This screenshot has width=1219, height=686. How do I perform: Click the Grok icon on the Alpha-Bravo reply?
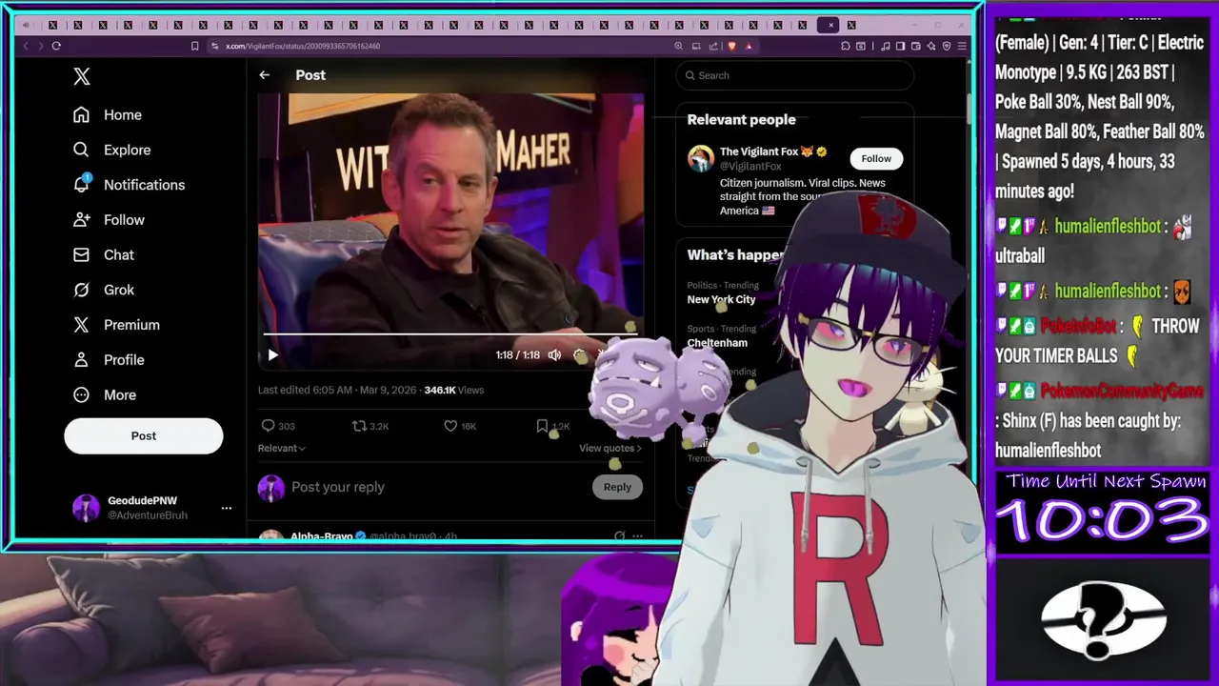click(619, 536)
